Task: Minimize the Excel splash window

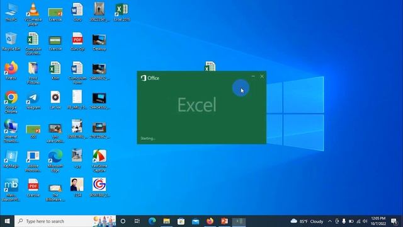Action: 253,76
